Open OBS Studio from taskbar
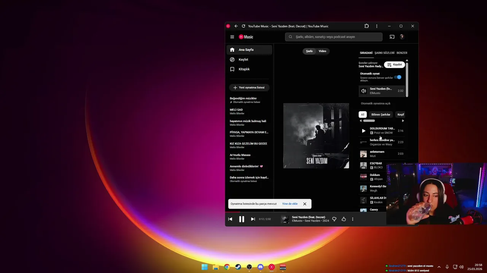The width and height of the screenshot is (487, 273). (249, 267)
